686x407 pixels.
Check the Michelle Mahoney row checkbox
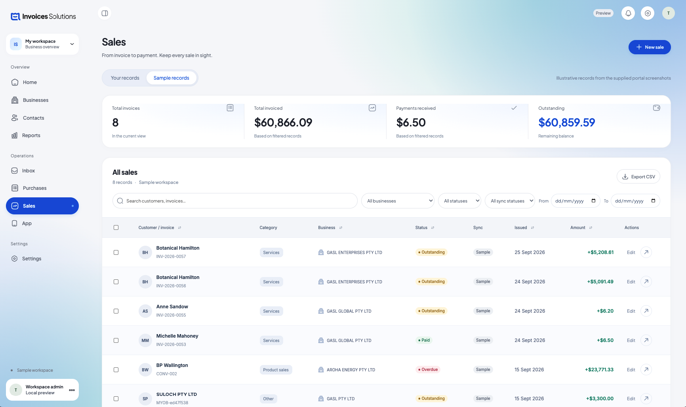(x=116, y=340)
